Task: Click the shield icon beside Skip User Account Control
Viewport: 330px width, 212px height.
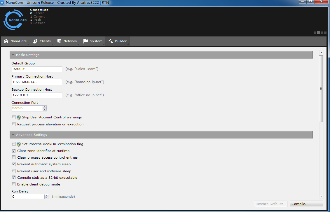Action: coord(19,117)
